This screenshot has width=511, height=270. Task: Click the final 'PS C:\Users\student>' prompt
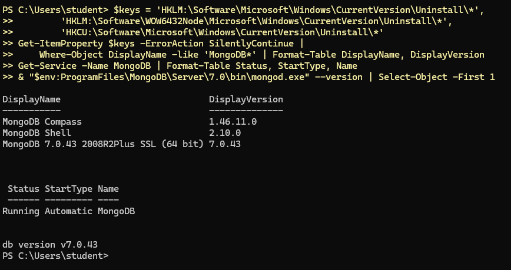[x=55, y=256]
